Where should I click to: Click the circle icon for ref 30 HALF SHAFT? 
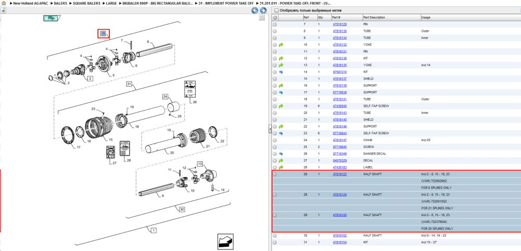coord(275,235)
